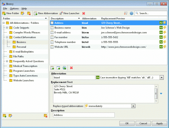
Task: Select the Complex Words/Phrases folder
Action: [27, 32]
